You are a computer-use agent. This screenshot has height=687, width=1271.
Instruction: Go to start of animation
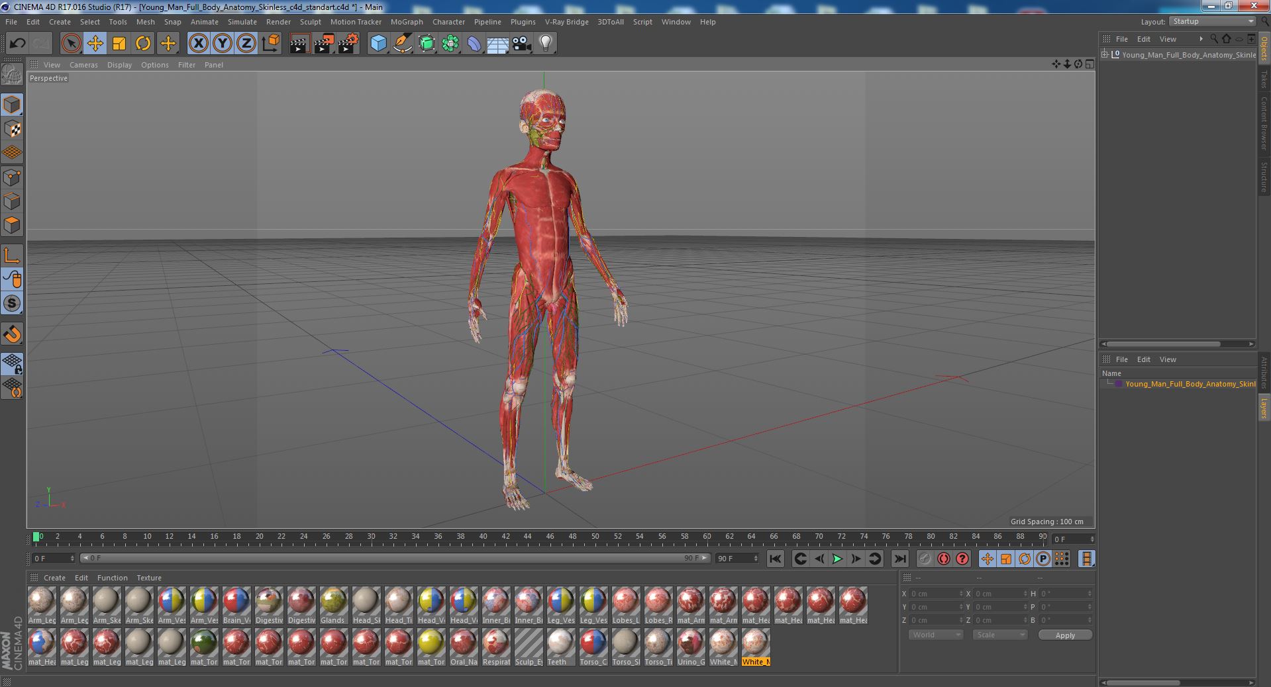click(x=775, y=559)
